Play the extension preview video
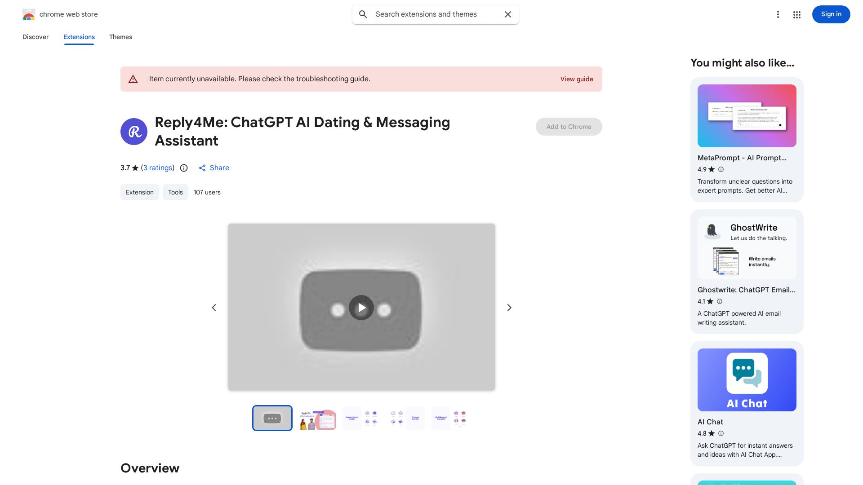This screenshot has width=863, height=485. [x=361, y=308]
